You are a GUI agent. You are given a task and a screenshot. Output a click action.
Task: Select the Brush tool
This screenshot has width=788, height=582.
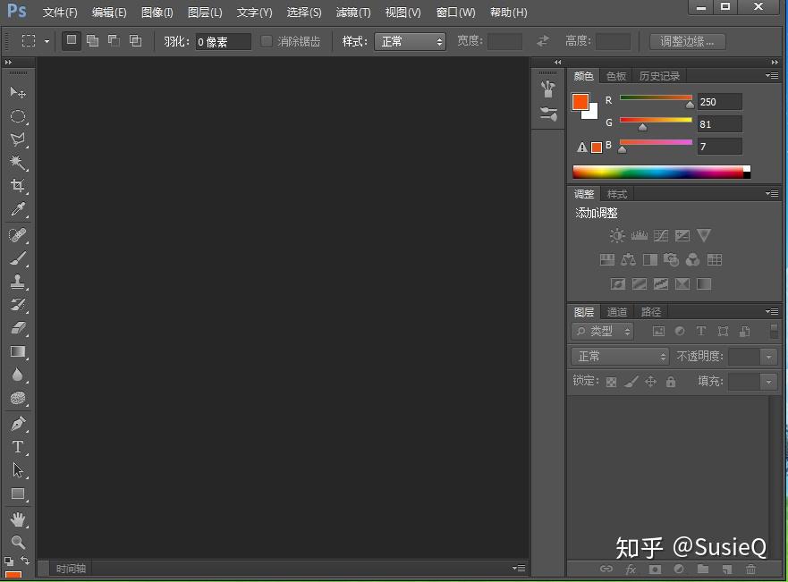18,258
